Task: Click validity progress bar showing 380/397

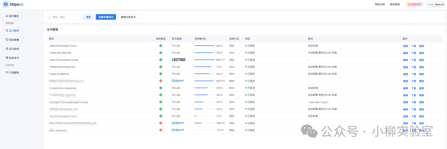Action: [x=205, y=60]
